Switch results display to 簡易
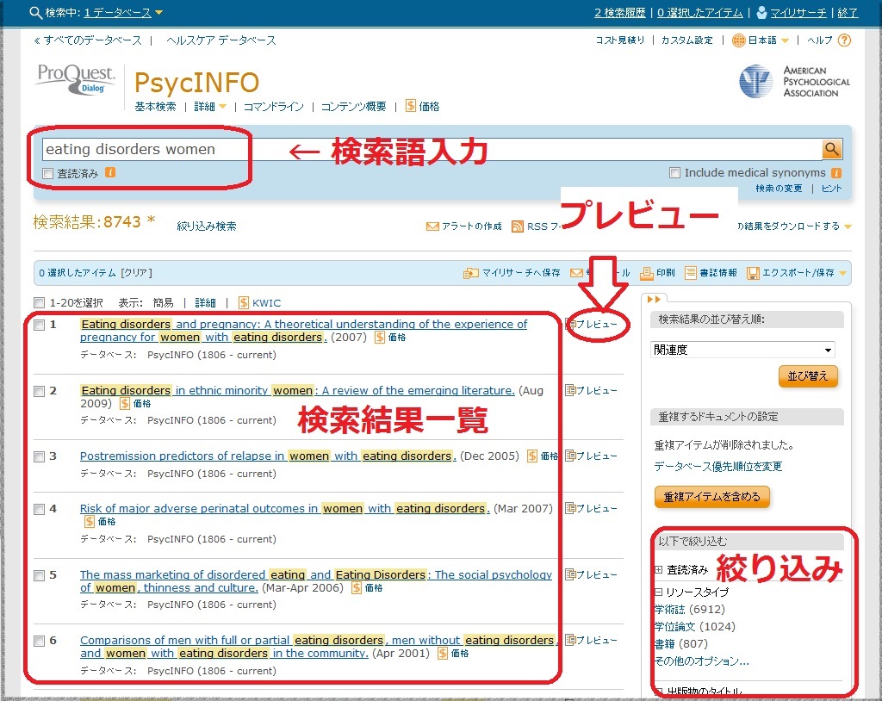 click(163, 302)
